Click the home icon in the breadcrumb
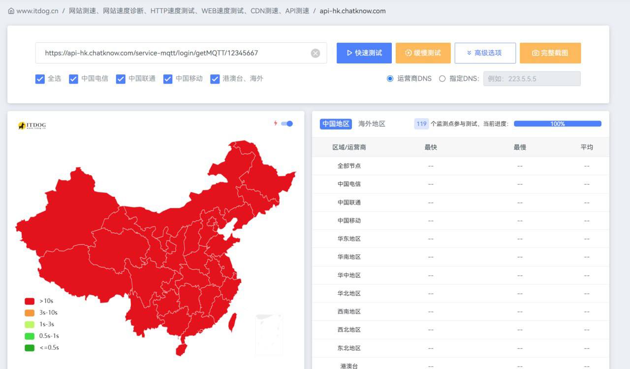This screenshot has height=369, width=630. pos(11,11)
